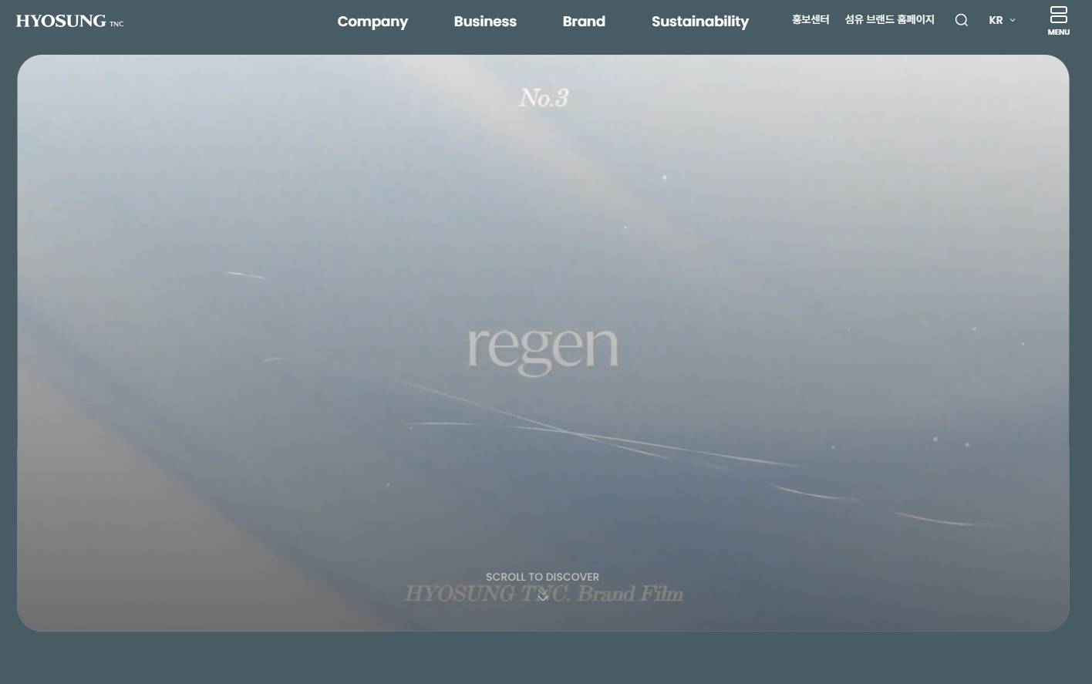Screen dimensions: 1092x684
Task: Click the scroll down double-chevron icon
Action: 543,595
